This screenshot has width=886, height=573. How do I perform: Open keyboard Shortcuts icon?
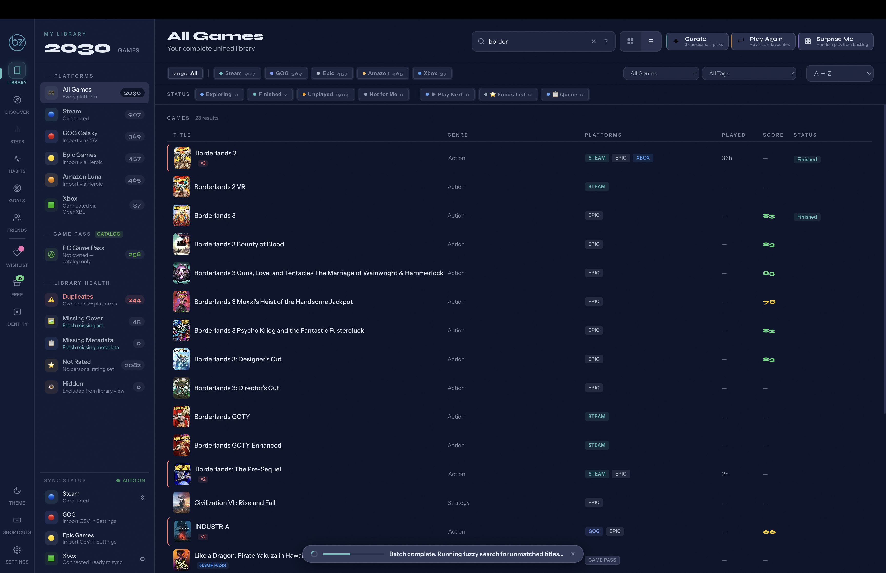click(x=17, y=520)
